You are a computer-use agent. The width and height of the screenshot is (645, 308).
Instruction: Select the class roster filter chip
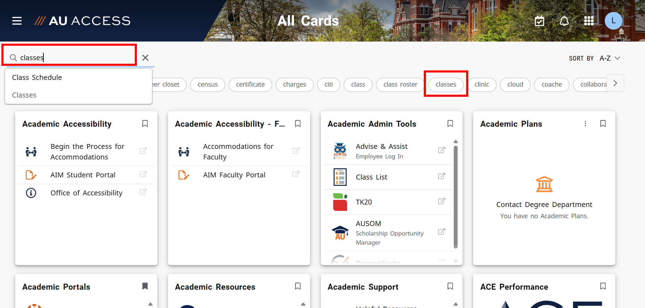click(400, 84)
